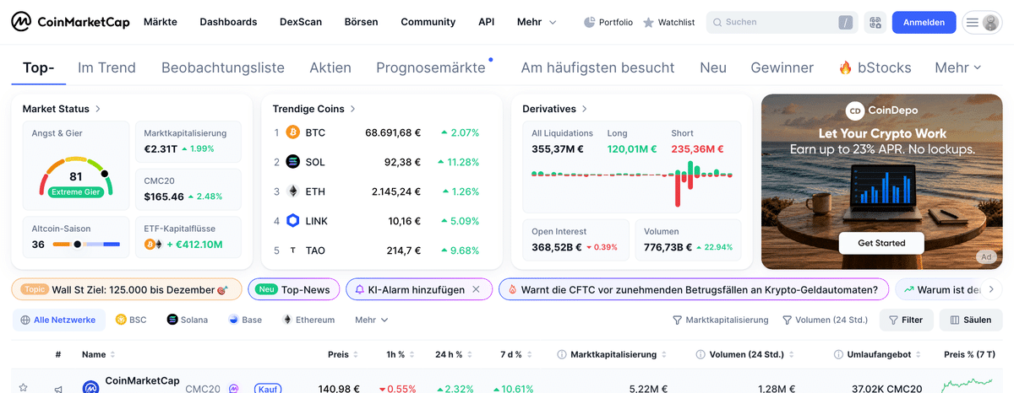Select the Base network filter
This screenshot has height=393, width=1014.
coord(245,320)
